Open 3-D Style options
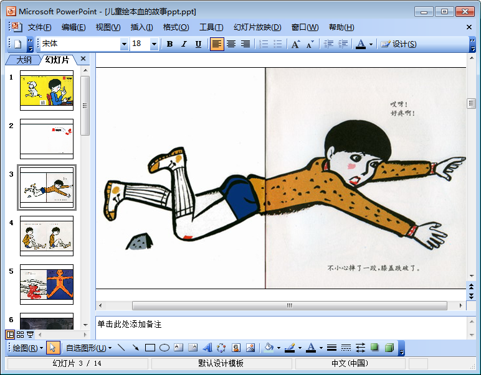Viewport: 481px width, 375px height. [x=389, y=348]
